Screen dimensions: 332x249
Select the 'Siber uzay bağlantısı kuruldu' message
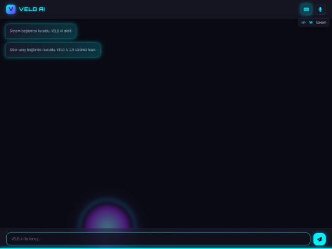point(53,50)
